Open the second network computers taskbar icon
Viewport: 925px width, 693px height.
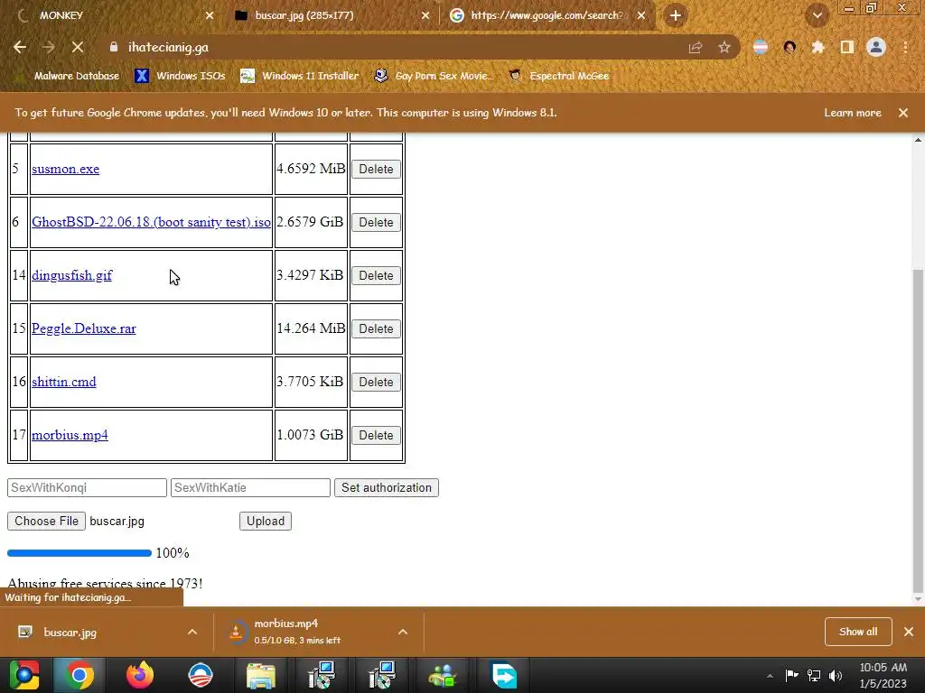pos(382,675)
